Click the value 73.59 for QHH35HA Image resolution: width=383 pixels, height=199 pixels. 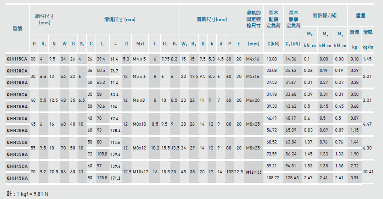click(271, 154)
